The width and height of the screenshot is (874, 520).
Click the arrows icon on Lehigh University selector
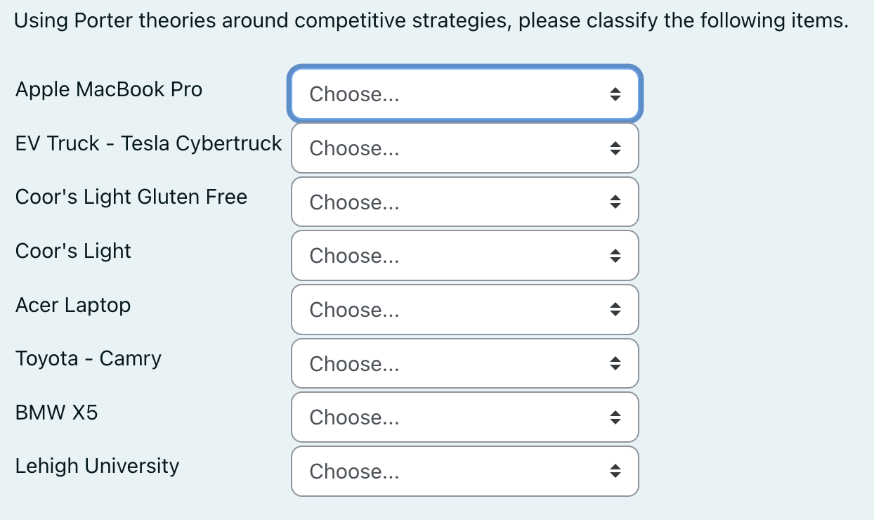click(615, 472)
